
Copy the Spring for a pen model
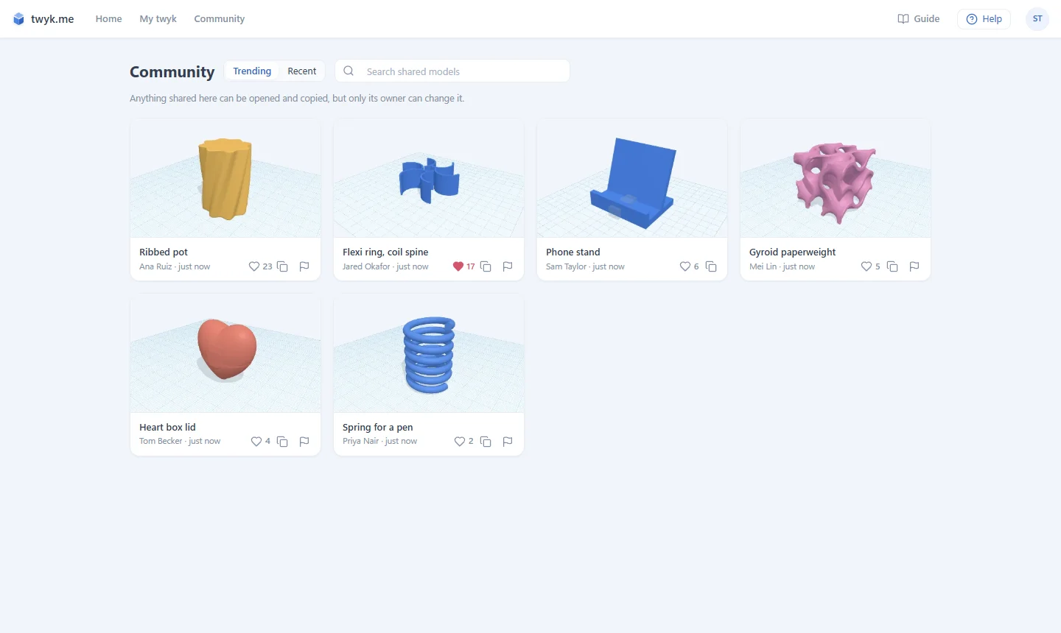[x=486, y=442]
